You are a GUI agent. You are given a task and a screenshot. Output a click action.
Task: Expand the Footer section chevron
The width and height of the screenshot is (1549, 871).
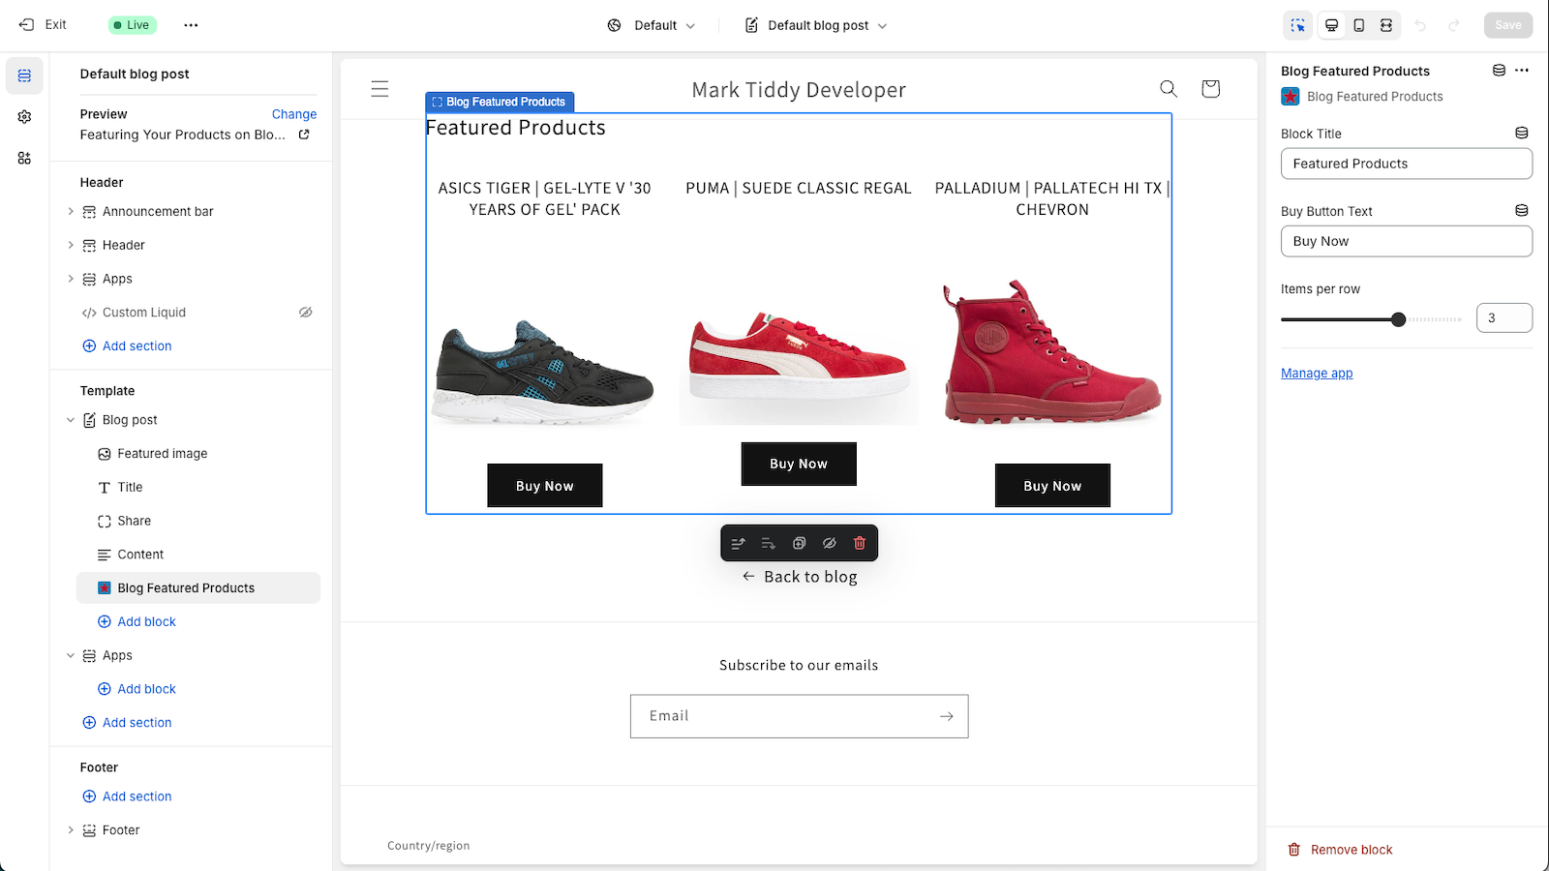coord(71,830)
